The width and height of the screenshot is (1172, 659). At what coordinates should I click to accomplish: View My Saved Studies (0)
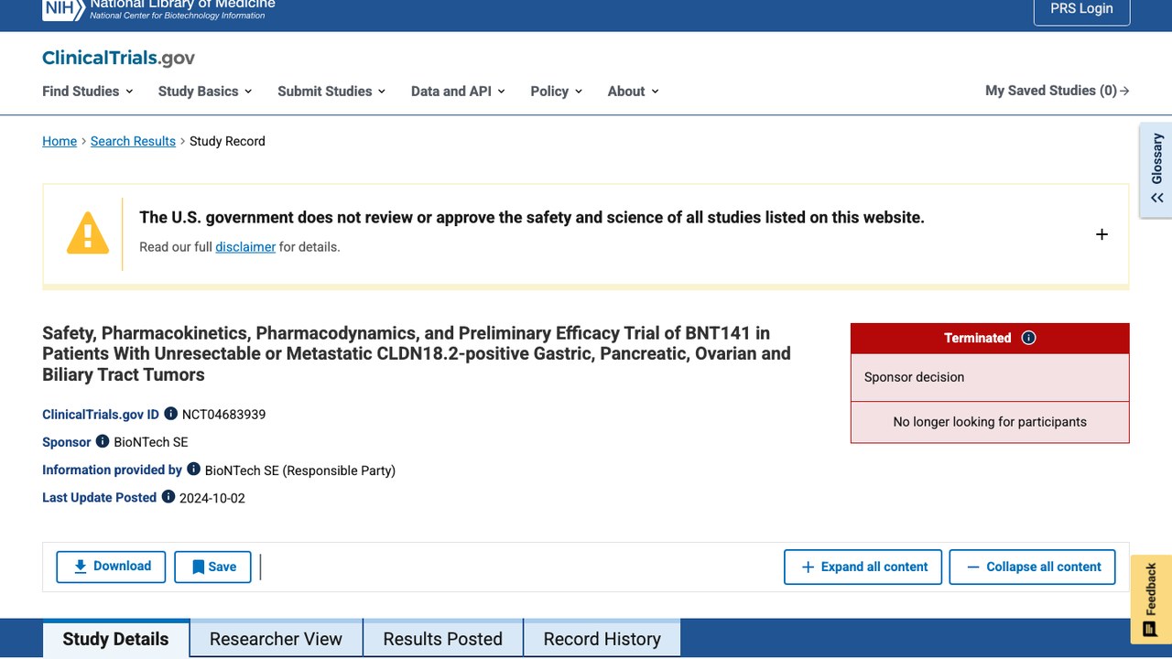point(1058,91)
